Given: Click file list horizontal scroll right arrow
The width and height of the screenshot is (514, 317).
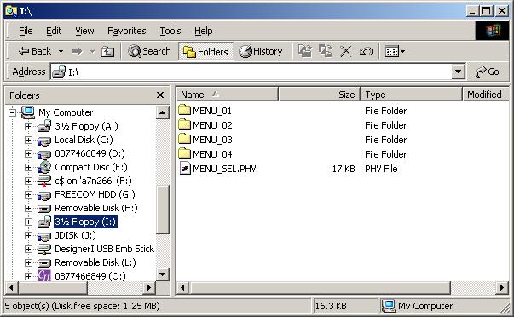Looking at the screenshot, I should [x=502, y=288].
